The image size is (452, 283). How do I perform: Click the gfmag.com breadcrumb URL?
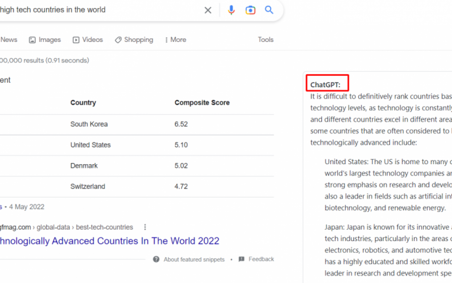[66, 227]
